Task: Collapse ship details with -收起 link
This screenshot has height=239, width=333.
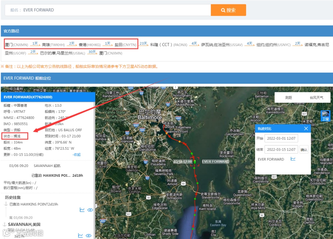Action: coord(76,155)
